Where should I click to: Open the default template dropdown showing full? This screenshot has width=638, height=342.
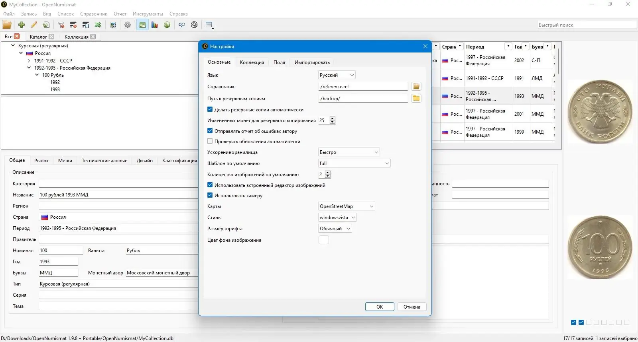354,163
